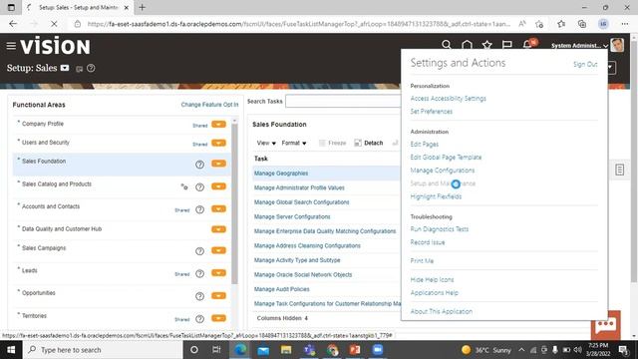
Task: Choose Highlight Flexfields menu entry
Action: (436, 196)
